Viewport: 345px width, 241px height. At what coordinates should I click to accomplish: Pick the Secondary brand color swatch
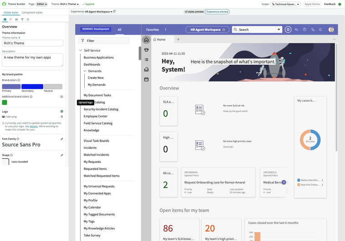(32, 87)
